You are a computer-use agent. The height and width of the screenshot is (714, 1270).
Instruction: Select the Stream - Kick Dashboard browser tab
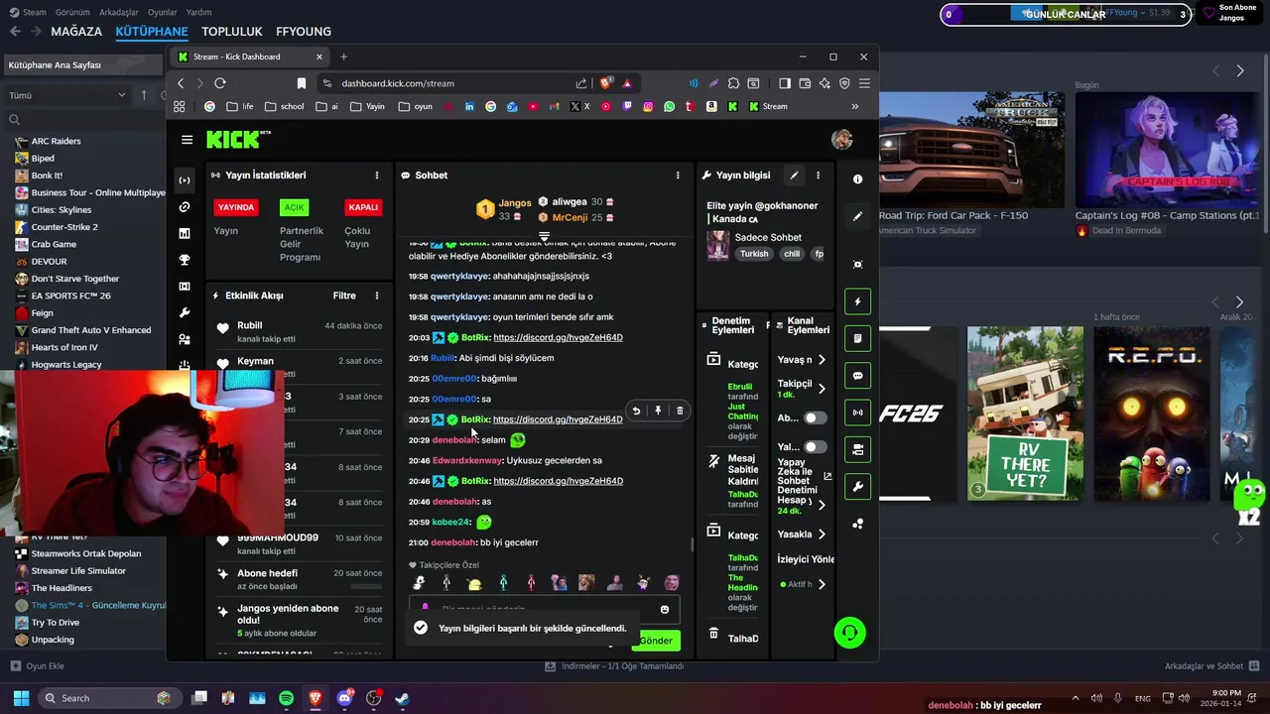tap(250, 57)
